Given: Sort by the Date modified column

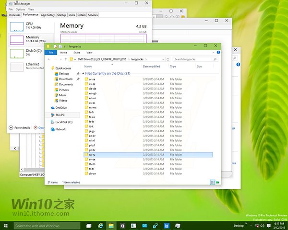Looking at the screenshot, I should click(x=151, y=67).
